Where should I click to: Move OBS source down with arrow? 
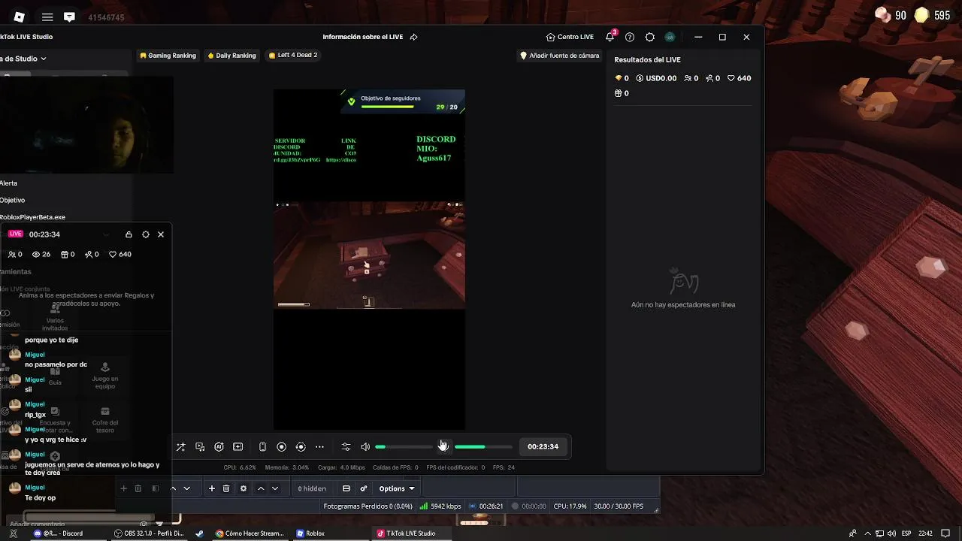click(x=275, y=488)
